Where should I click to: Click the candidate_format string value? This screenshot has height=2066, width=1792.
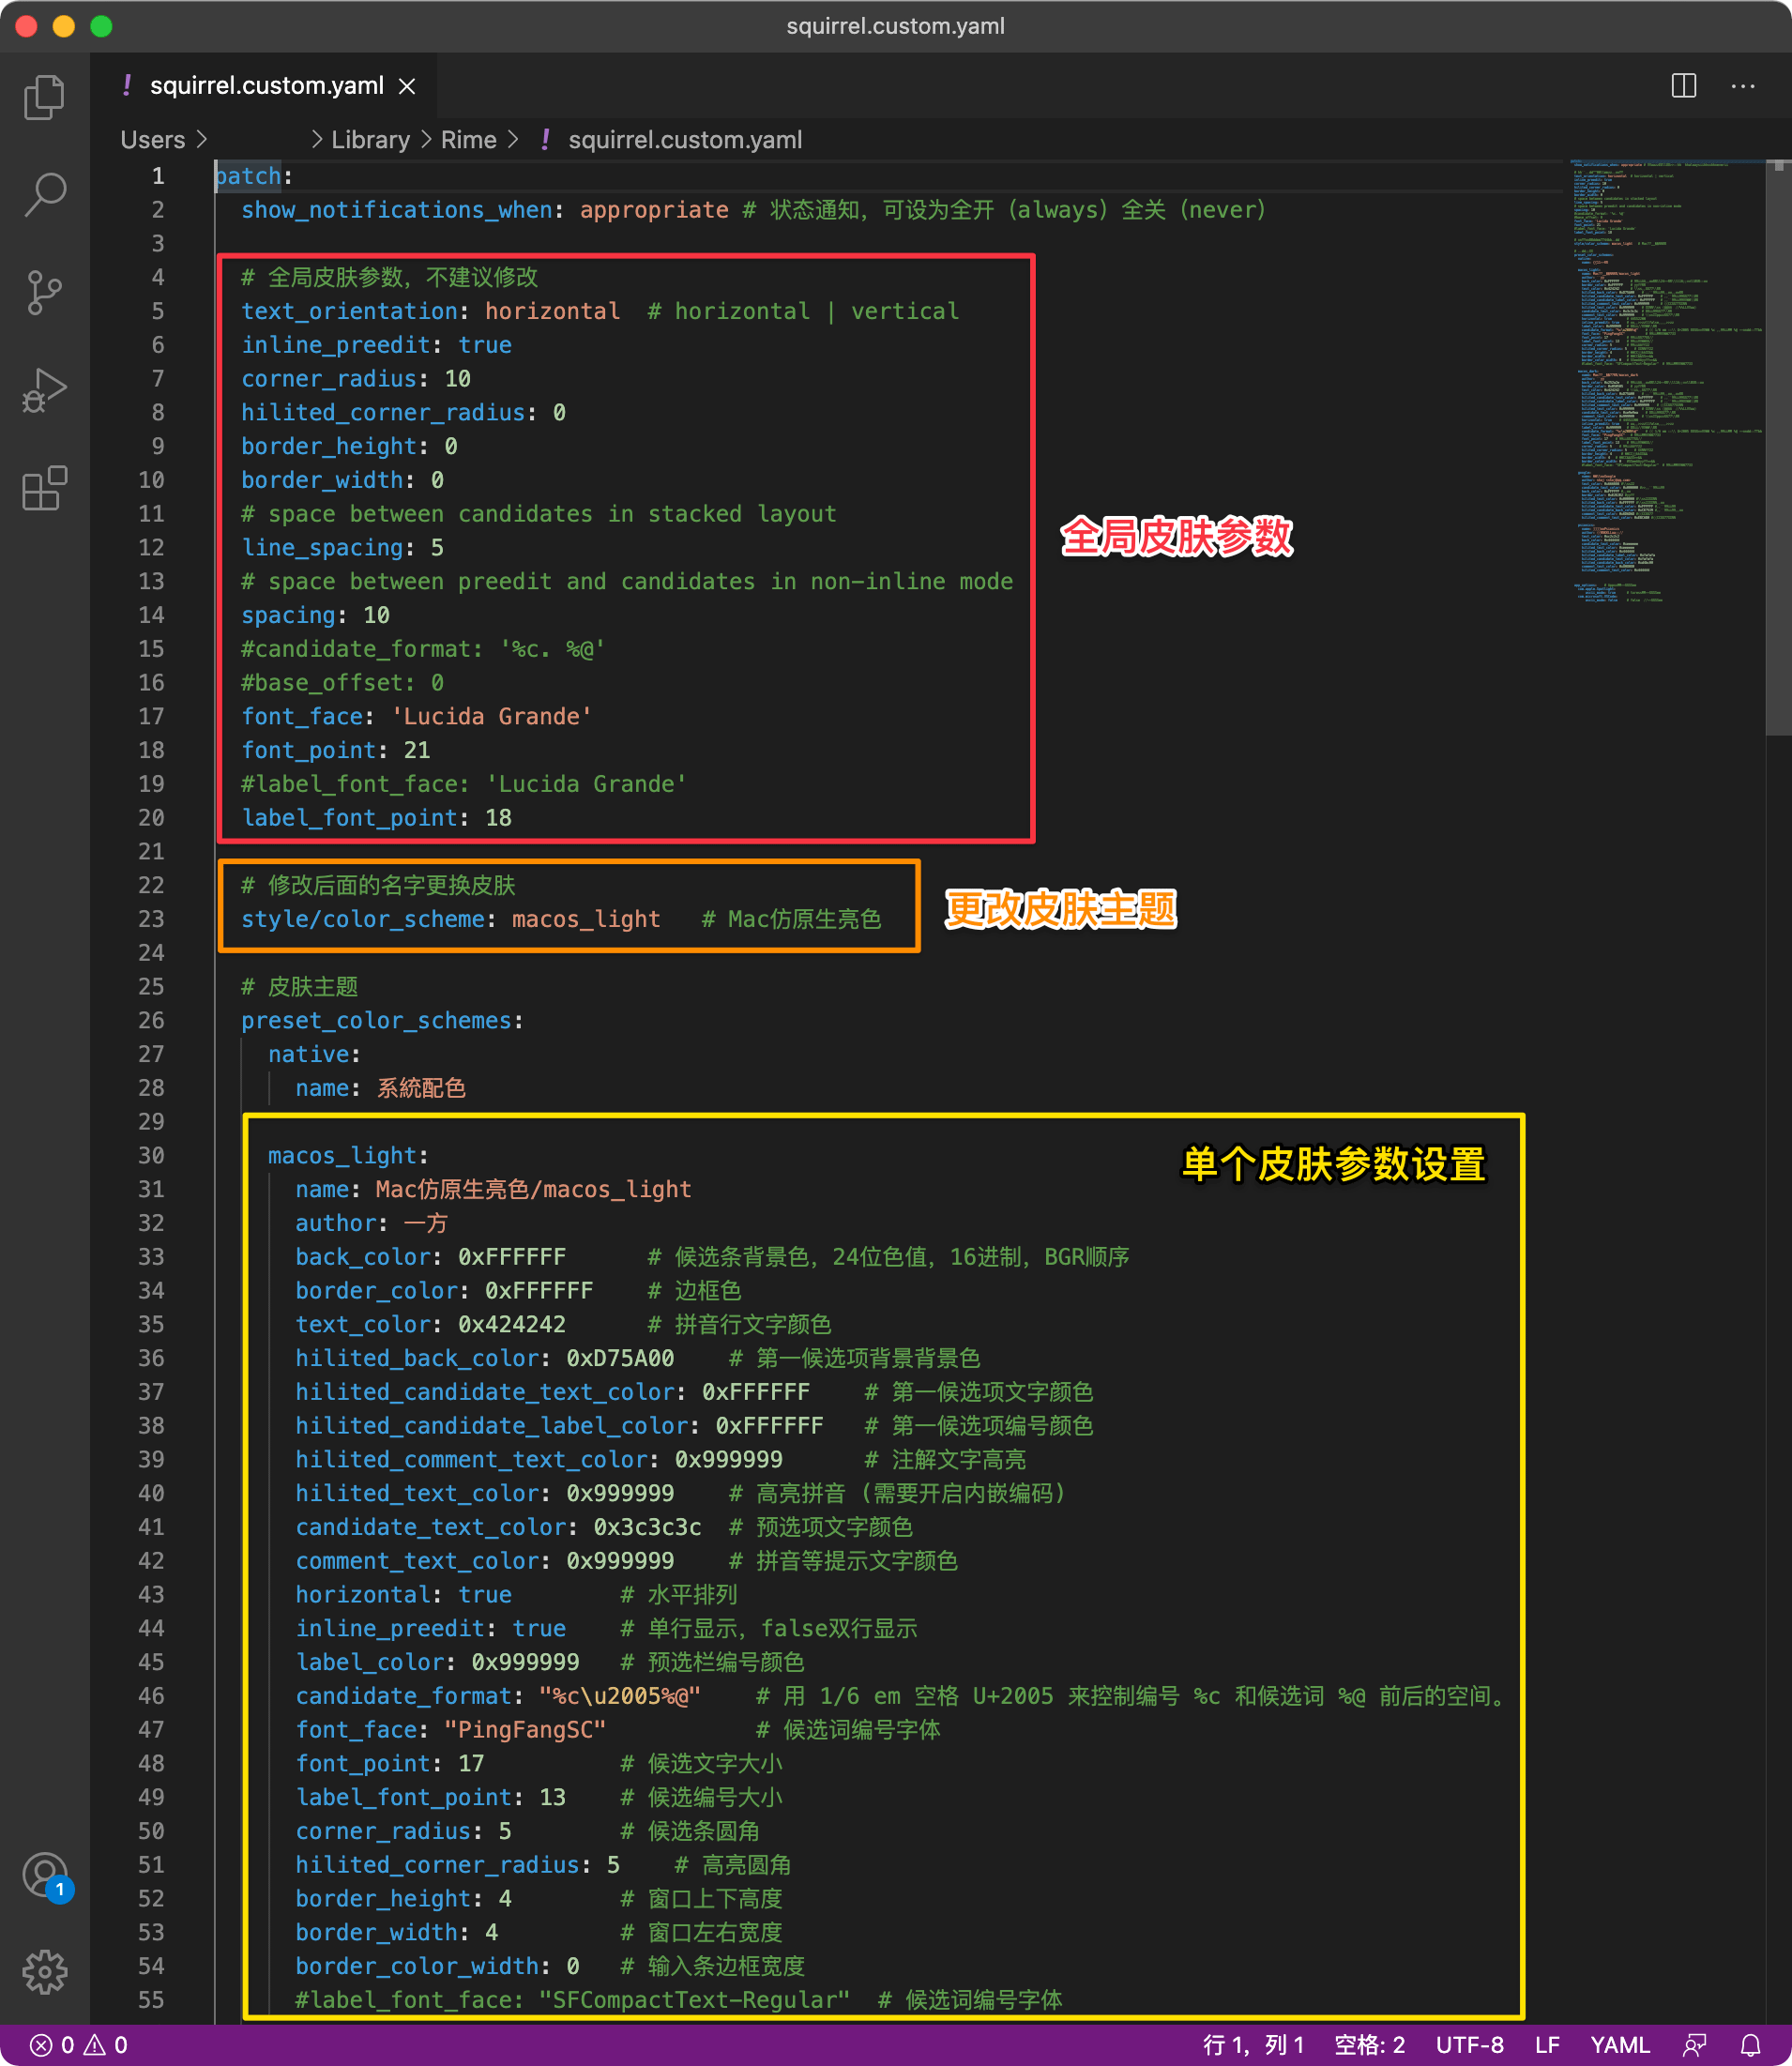pos(620,1696)
